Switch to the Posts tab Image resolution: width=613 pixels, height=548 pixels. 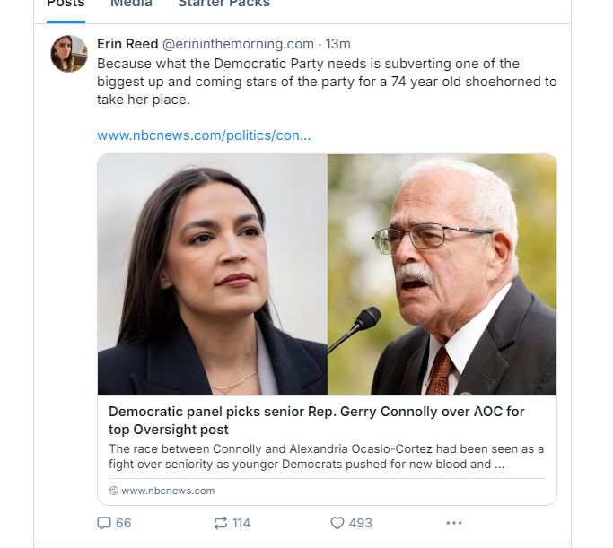(66, 4)
